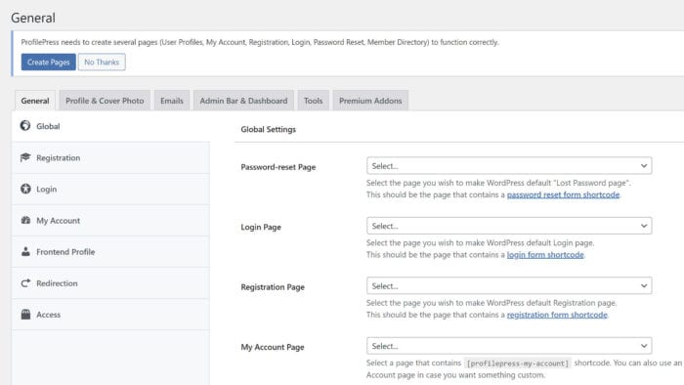
Task: Dismiss notice with No Thanks
Action: [x=102, y=62]
